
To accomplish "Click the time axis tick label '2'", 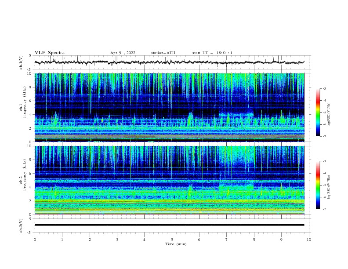I will point(90,240).
